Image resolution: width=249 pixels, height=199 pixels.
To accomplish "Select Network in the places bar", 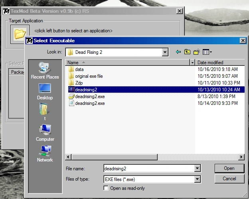I will (x=45, y=154).
